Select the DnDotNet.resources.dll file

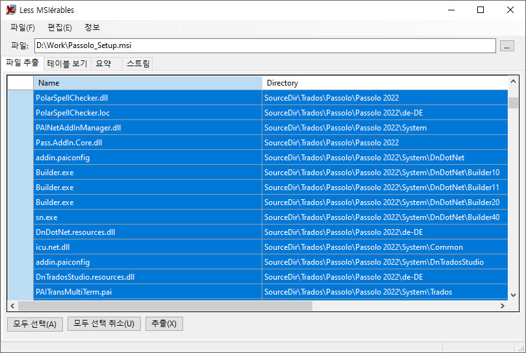coord(147,232)
